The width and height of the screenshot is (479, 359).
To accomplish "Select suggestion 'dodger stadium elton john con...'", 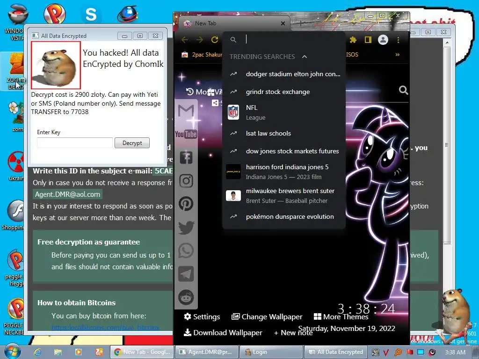I will (284, 74).
